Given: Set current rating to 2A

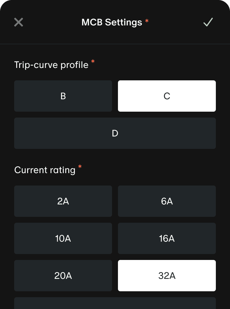Looking at the screenshot, I should [63, 201].
